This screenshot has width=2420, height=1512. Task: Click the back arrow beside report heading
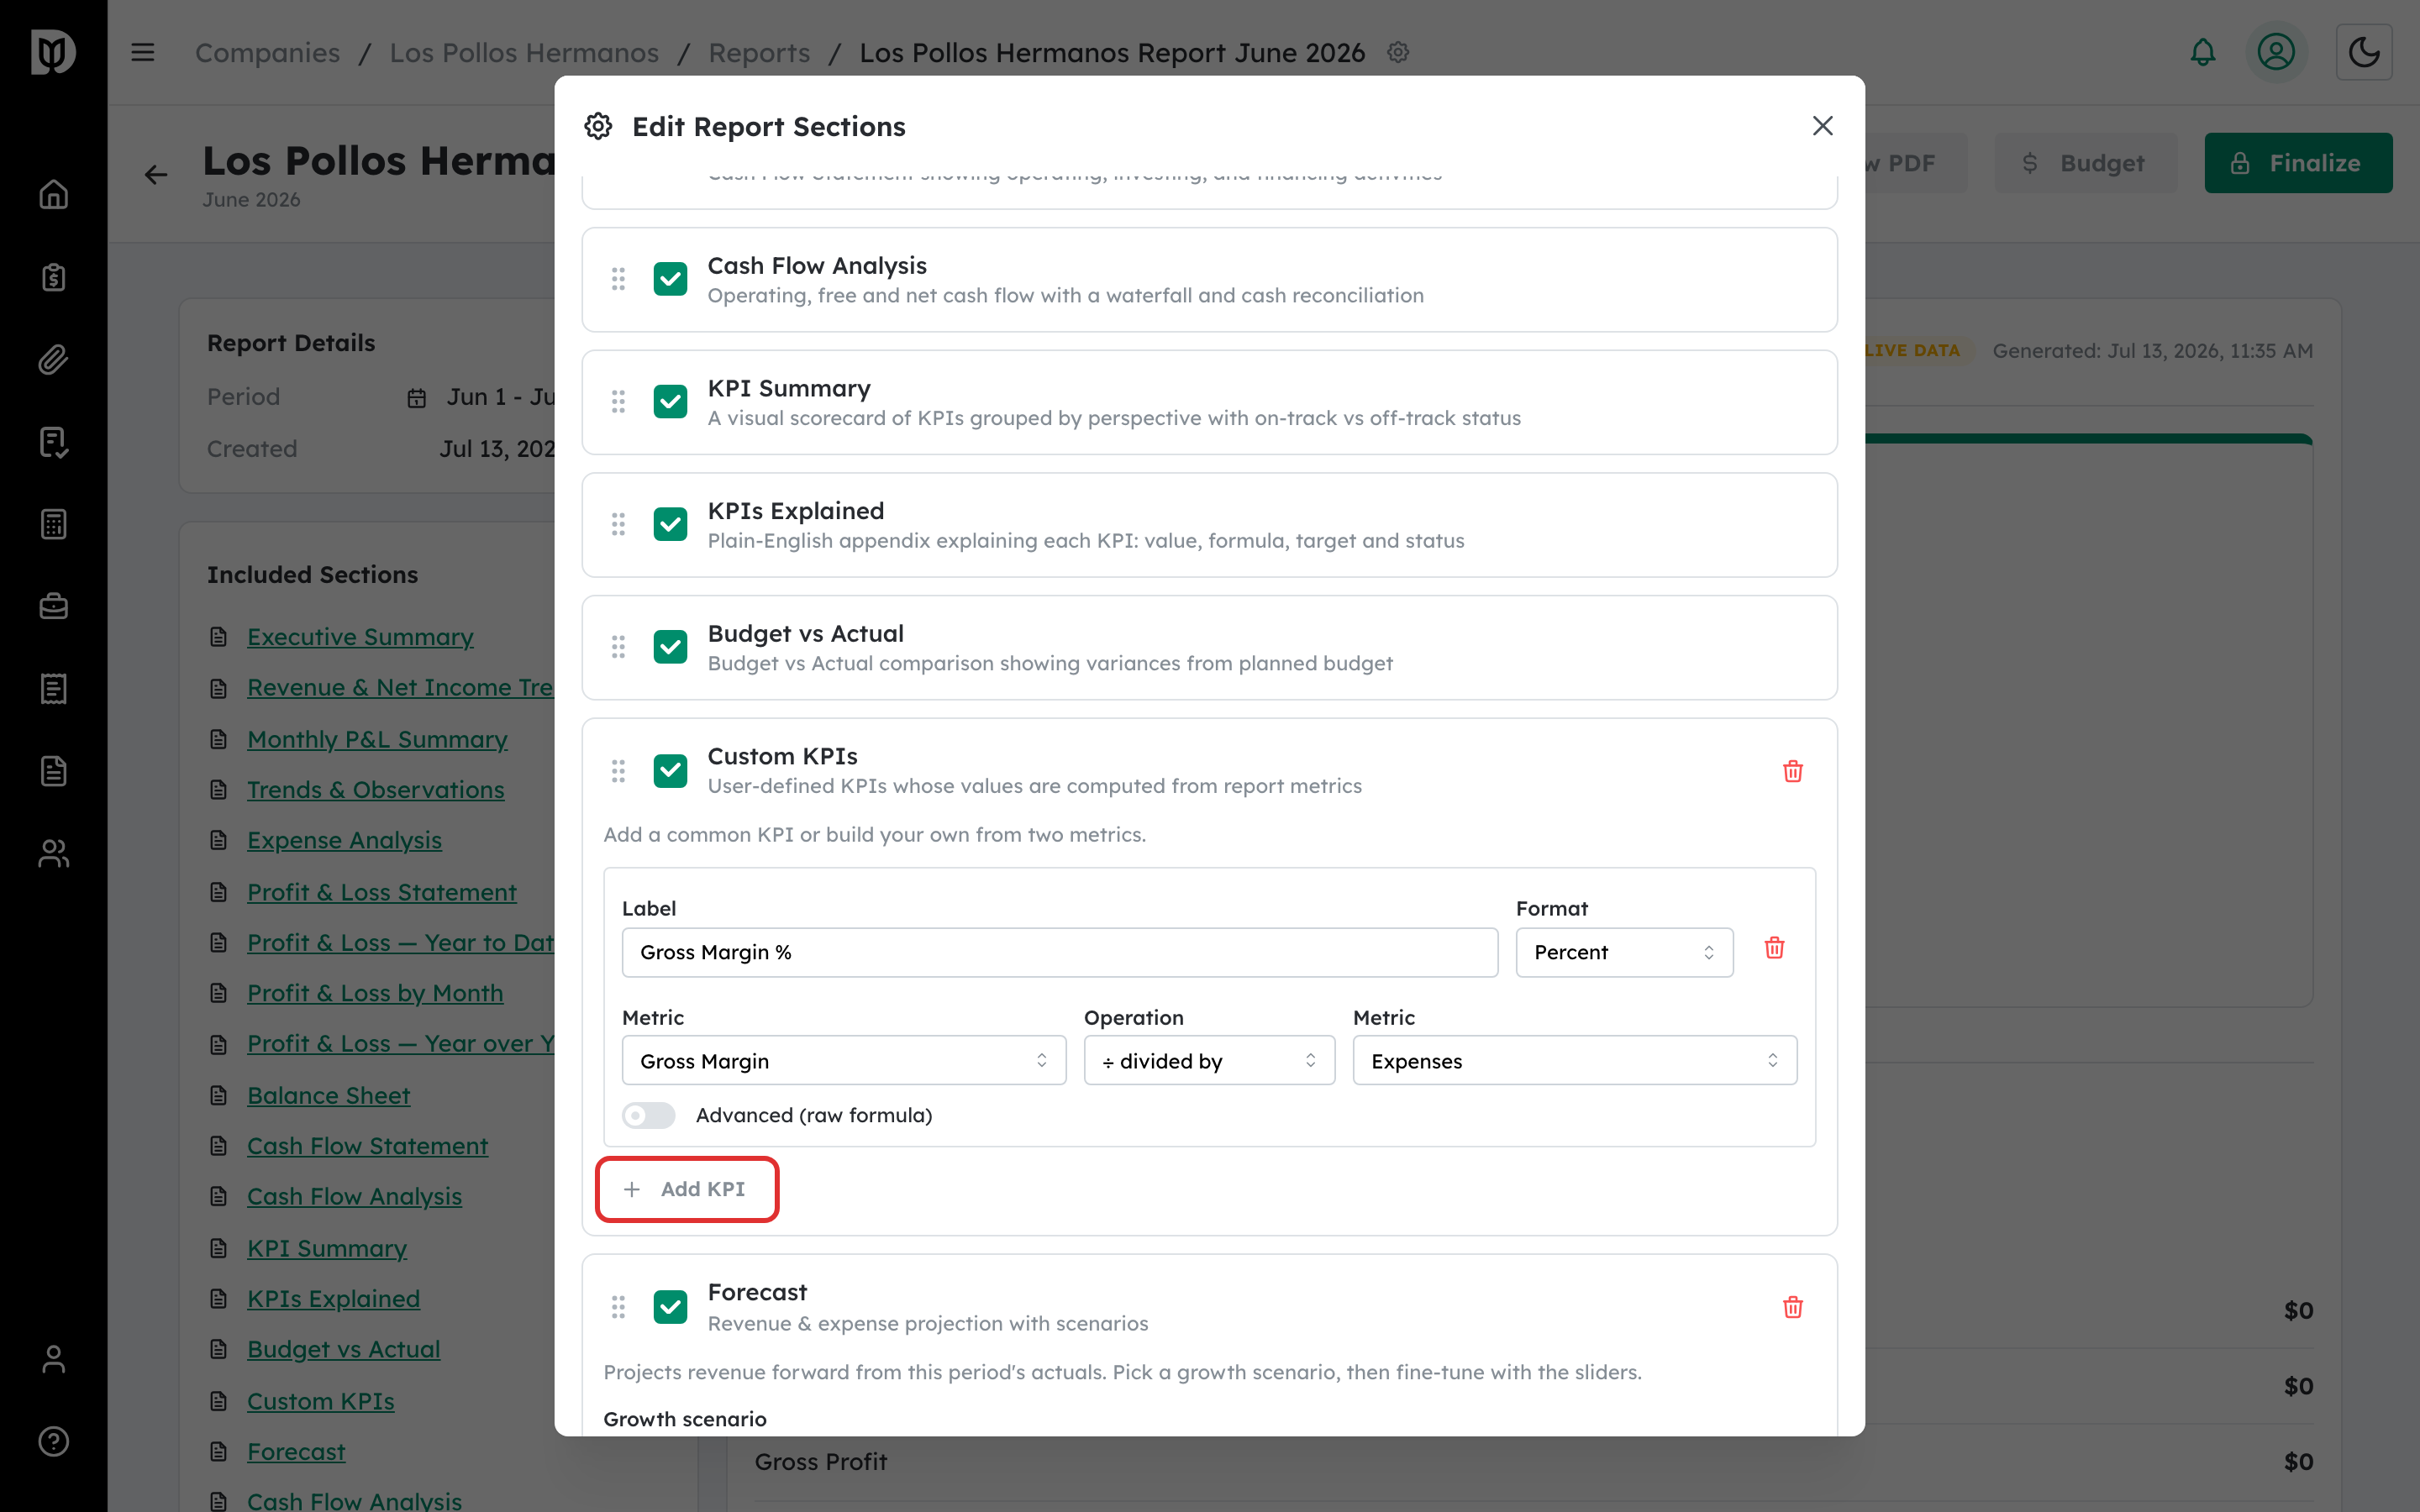click(156, 175)
